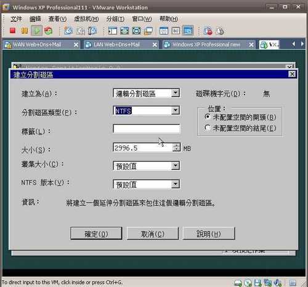Increase size with the spinner up arrow
This screenshot has width=308, height=287.
176,145
